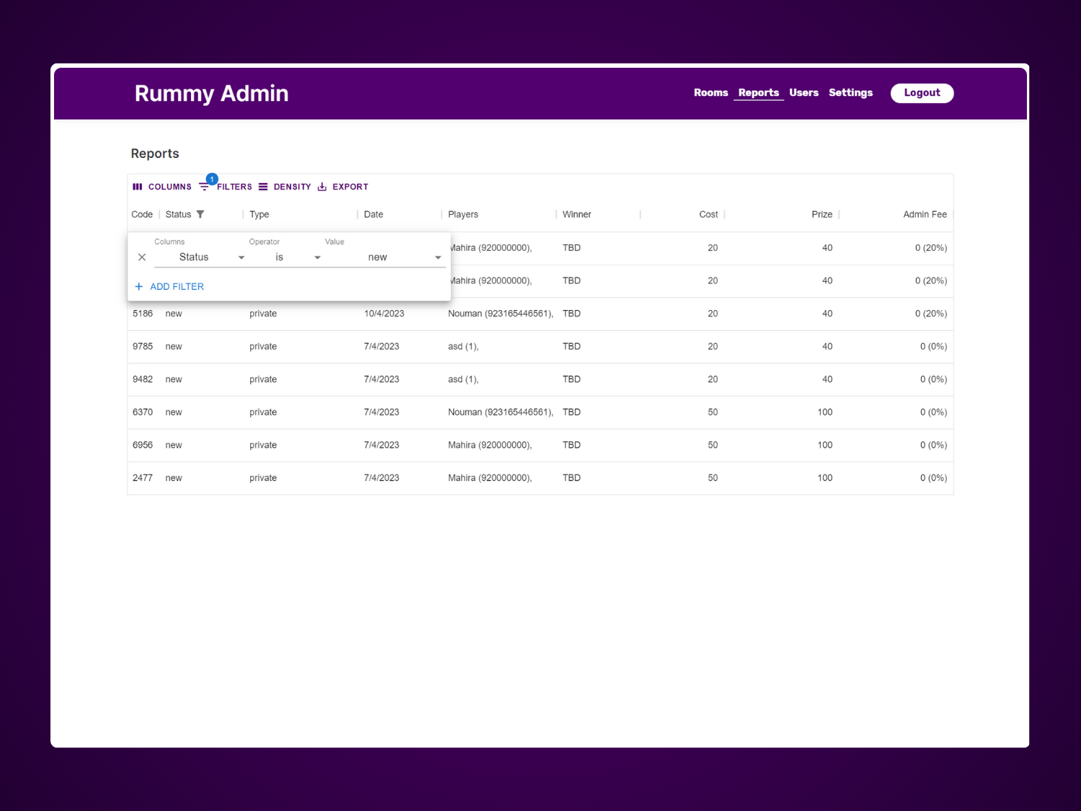
Task: Select the Reports nav tab
Action: point(758,93)
